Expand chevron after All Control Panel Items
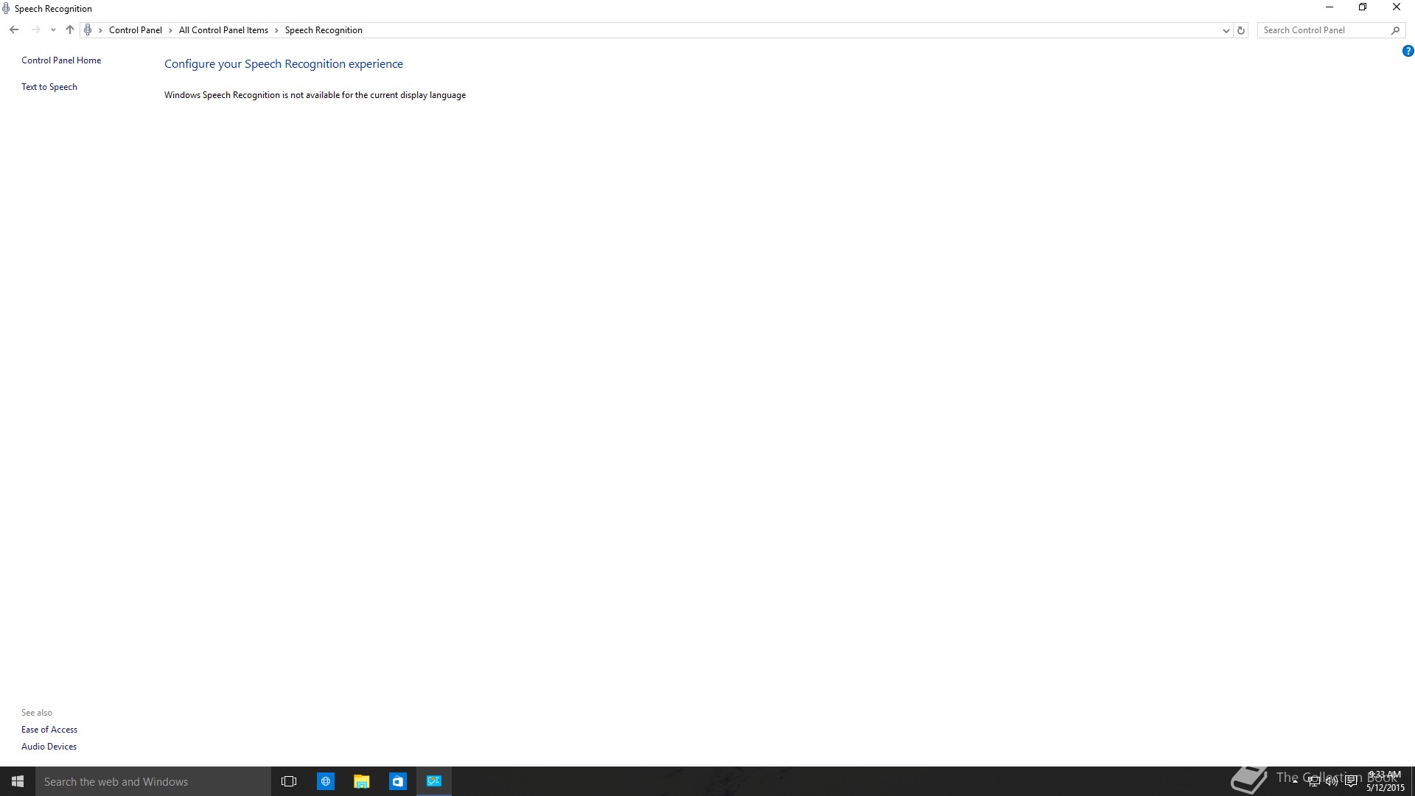 (x=277, y=30)
